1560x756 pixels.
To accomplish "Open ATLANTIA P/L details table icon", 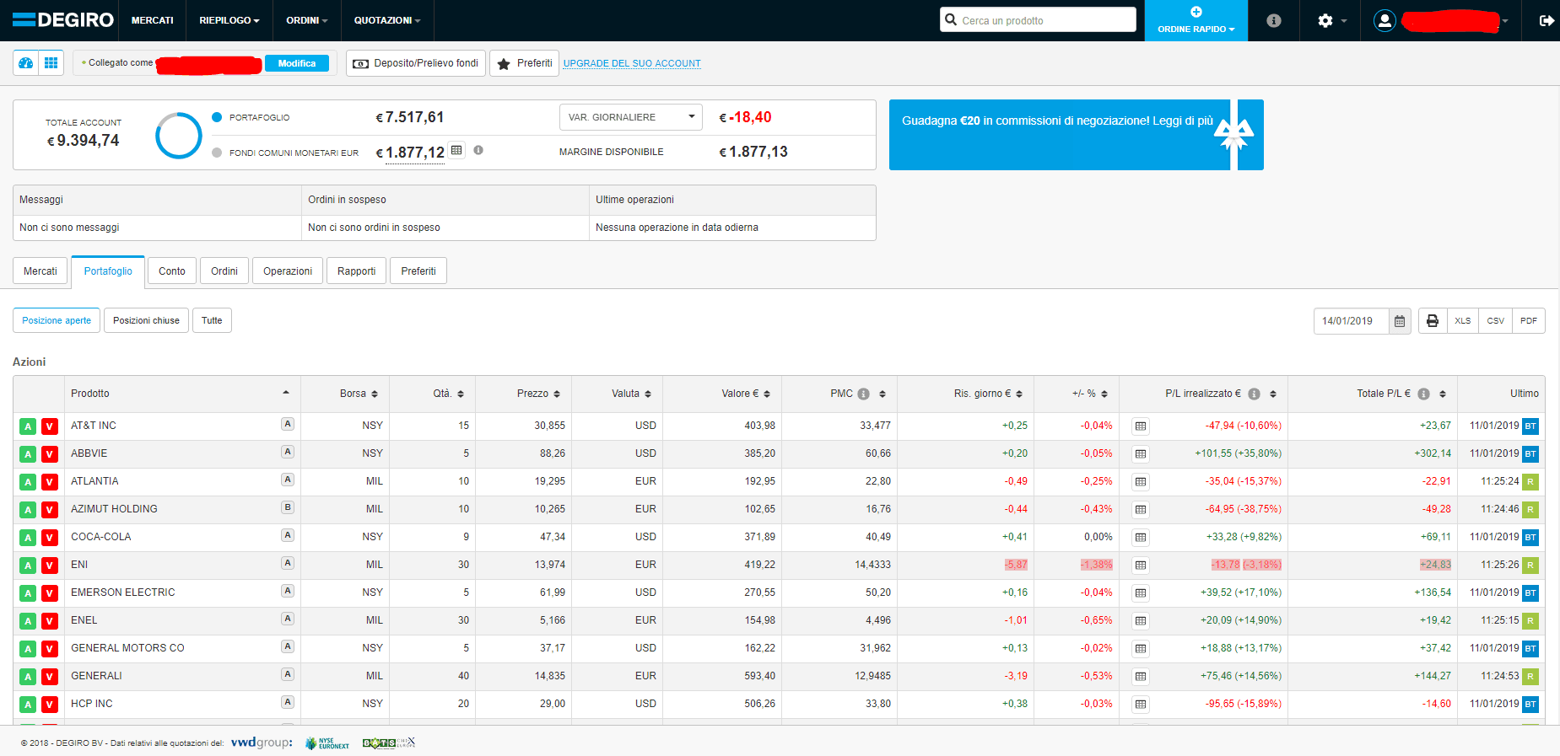I will (x=1141, y=482).
